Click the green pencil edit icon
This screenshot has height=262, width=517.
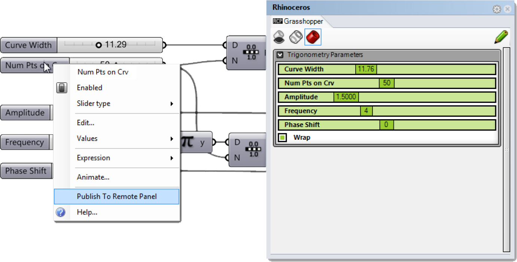coord(501,37)
